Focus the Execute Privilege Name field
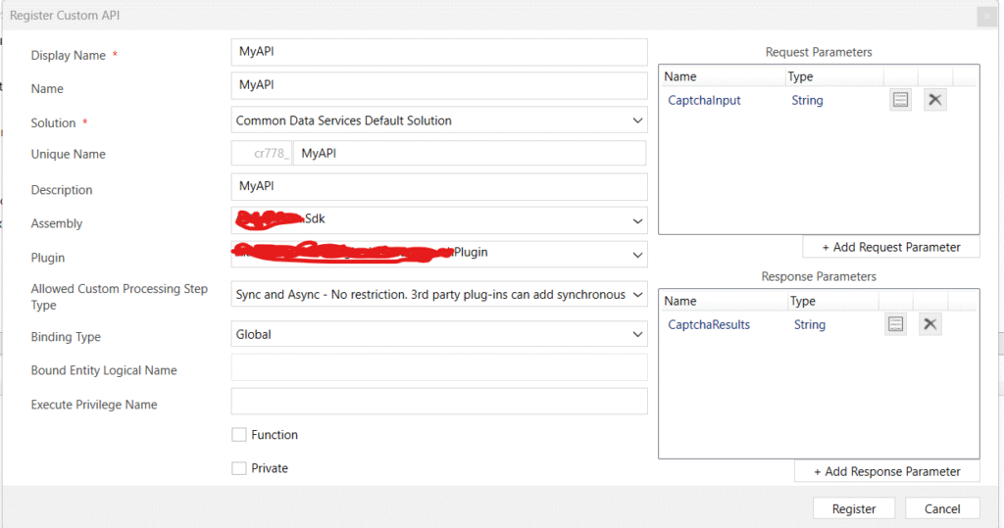This screenshot has height=528, width=1004. 439,402
